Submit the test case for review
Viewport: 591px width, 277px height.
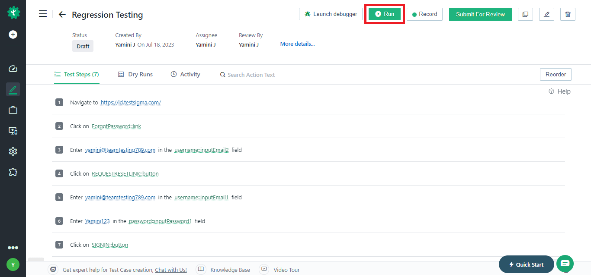[x=480, y=14]
